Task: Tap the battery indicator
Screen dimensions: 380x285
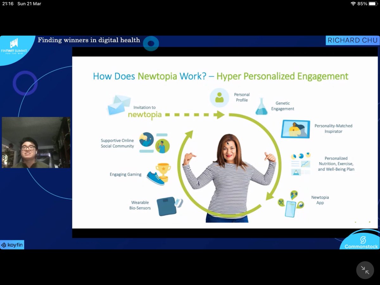Action: click(x=373, y=4)
